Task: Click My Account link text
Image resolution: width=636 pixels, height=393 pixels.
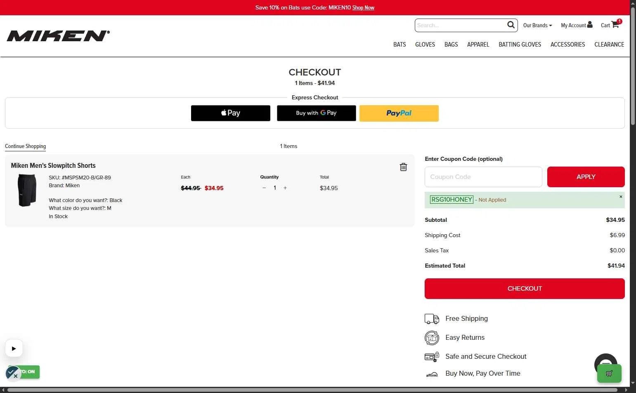Action: (573, 25)
